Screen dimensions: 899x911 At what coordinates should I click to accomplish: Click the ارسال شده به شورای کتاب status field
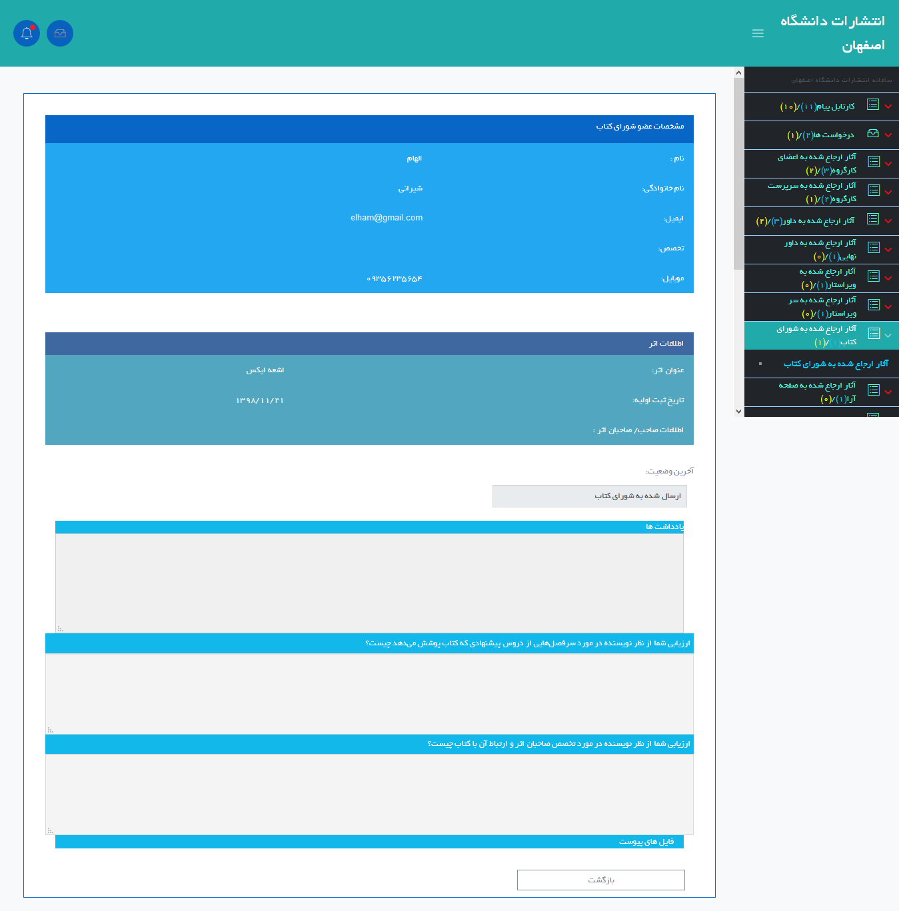pyautogui.click(x=589, y=496)
